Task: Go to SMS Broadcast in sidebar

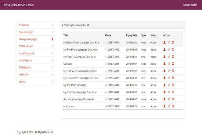Action: [36, 46]
